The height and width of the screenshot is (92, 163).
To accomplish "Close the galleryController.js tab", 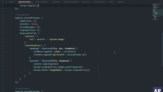I will pos(32,2).
